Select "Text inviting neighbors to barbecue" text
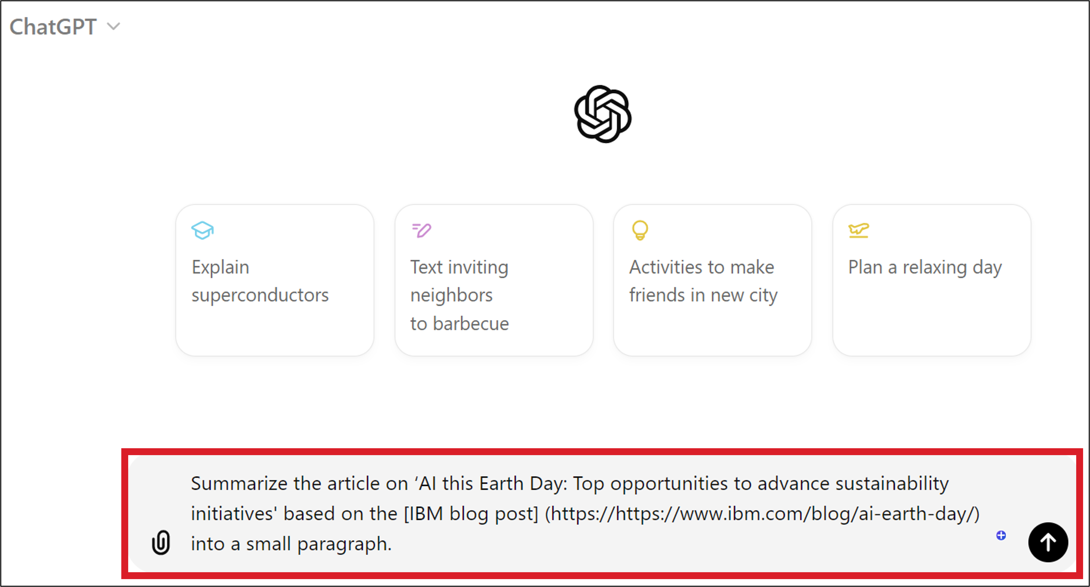Image resolution: width=1090 pixels, height=587 pixels. pos(460,295)
